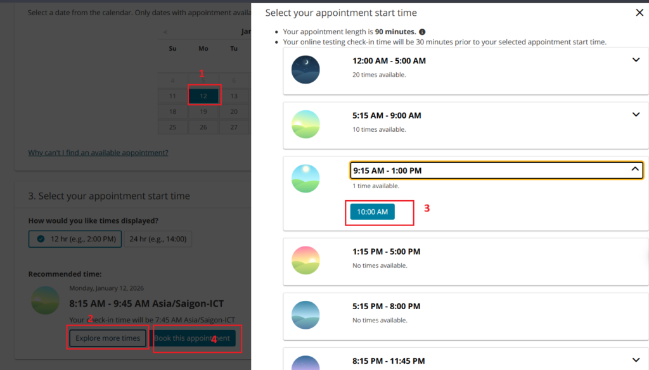Go to previous month in calendar

pos(165,32)
